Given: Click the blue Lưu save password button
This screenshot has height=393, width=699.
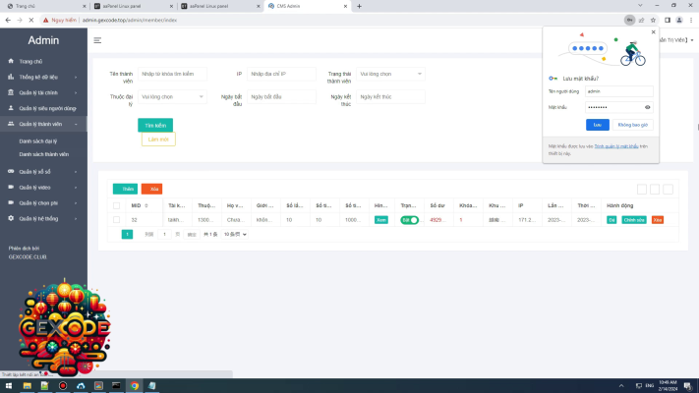Looking at the screenshot, I should [598, 125].
